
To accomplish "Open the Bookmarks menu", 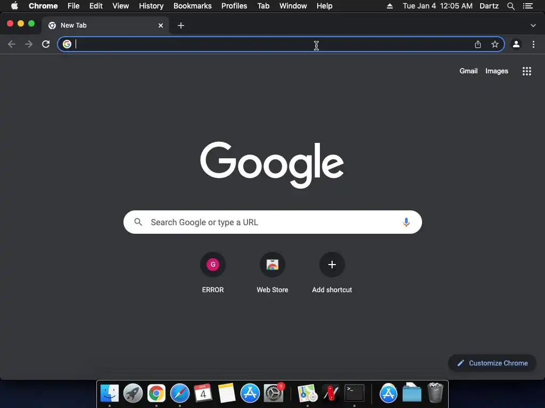I will tap(193, 6).
